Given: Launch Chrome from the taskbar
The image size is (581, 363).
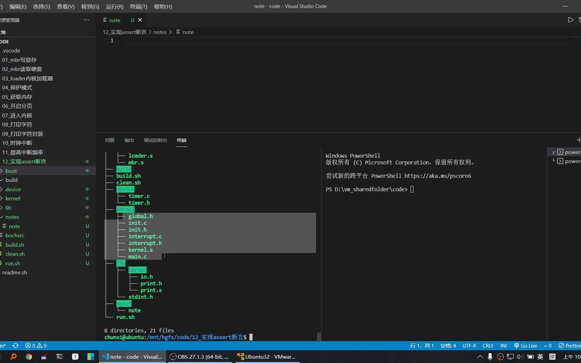Looking at the screenshot, I should 29,357.
